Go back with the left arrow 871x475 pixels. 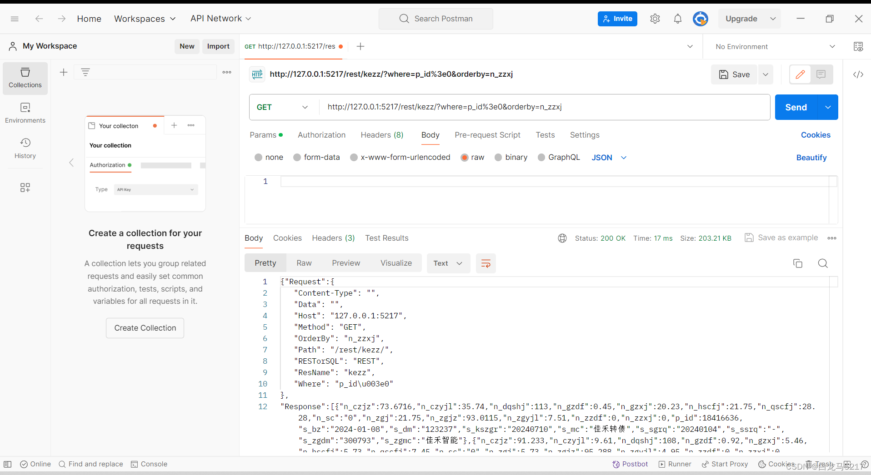39,19
